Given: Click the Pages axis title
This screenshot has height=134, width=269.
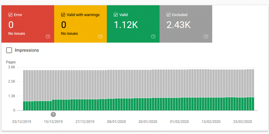Looking at the screenshot, I should (11, 62).
